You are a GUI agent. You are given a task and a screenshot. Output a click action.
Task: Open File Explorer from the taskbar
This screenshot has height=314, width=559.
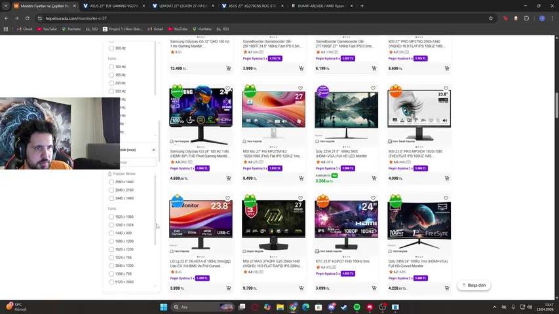tap(280, 307)
